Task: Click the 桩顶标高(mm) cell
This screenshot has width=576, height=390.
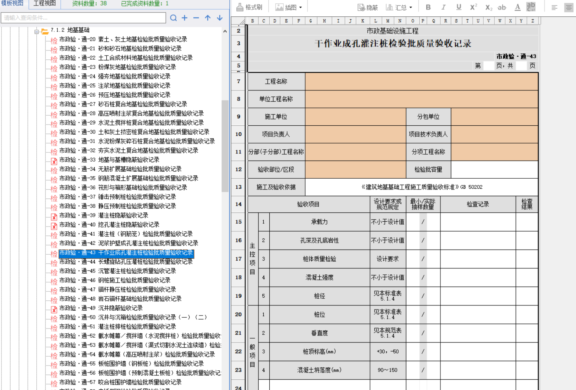Action: click(x=319, y=351)
